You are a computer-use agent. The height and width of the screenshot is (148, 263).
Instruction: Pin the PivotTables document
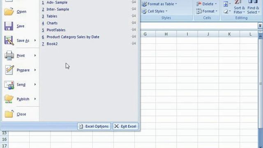pyautogui.click(x=134, y=30)
